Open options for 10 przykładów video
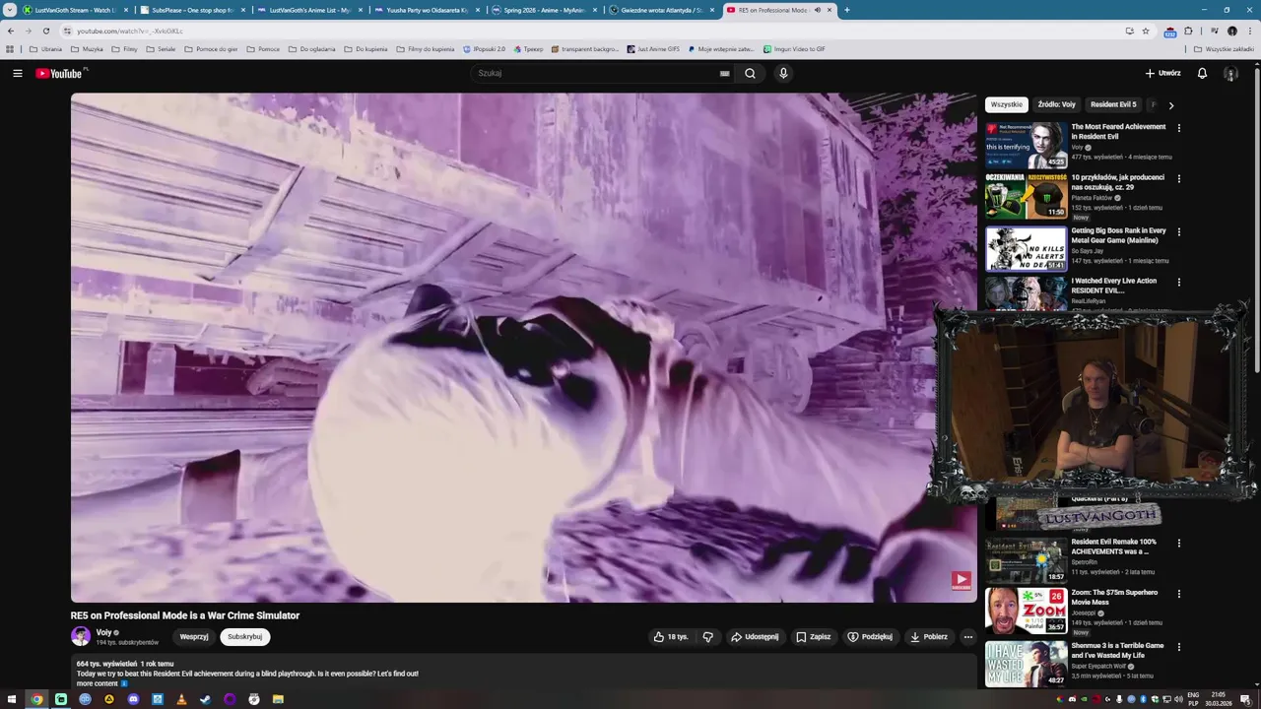1261x709 pixels. pos(1178,179)
